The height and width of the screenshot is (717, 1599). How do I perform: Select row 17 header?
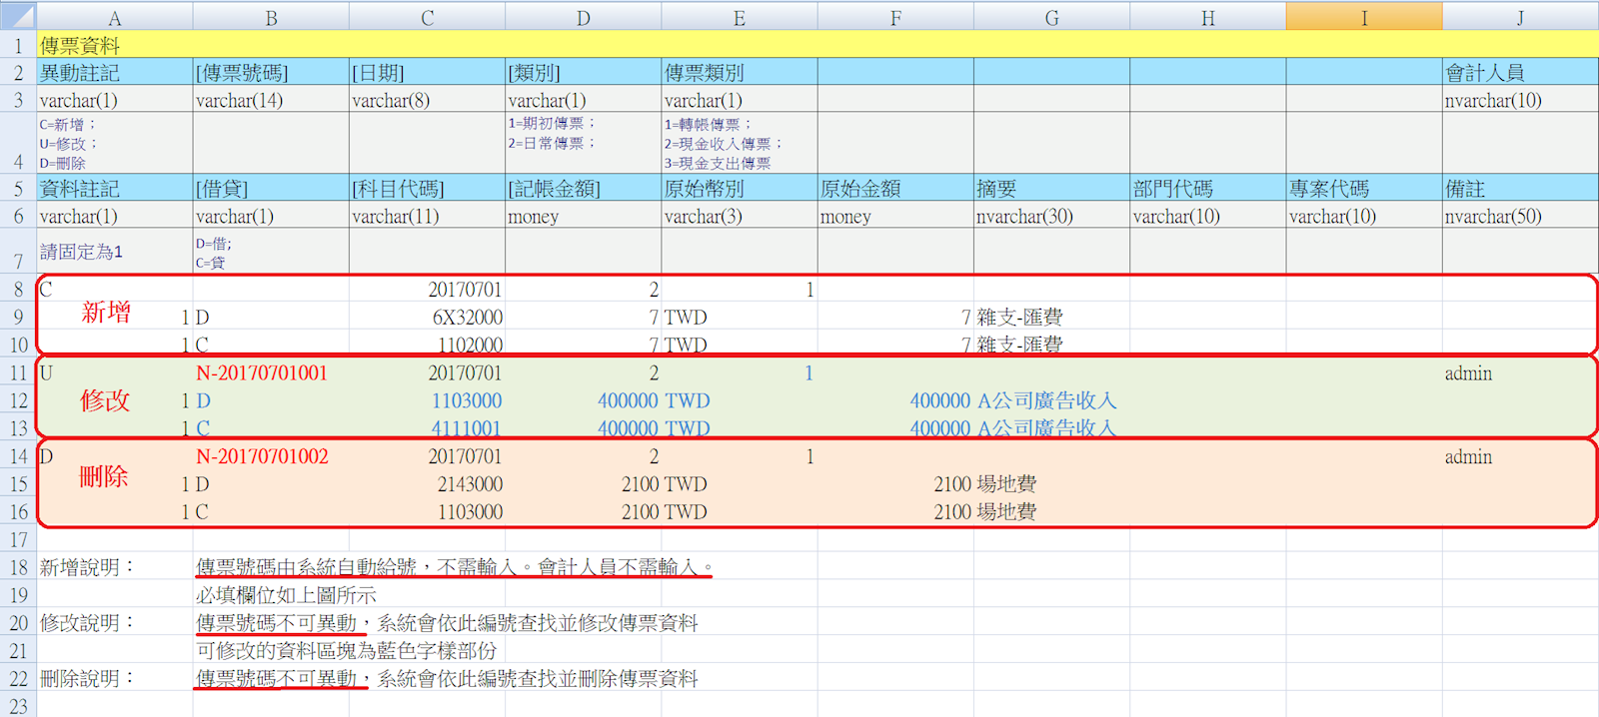click(x=18, y=540)
